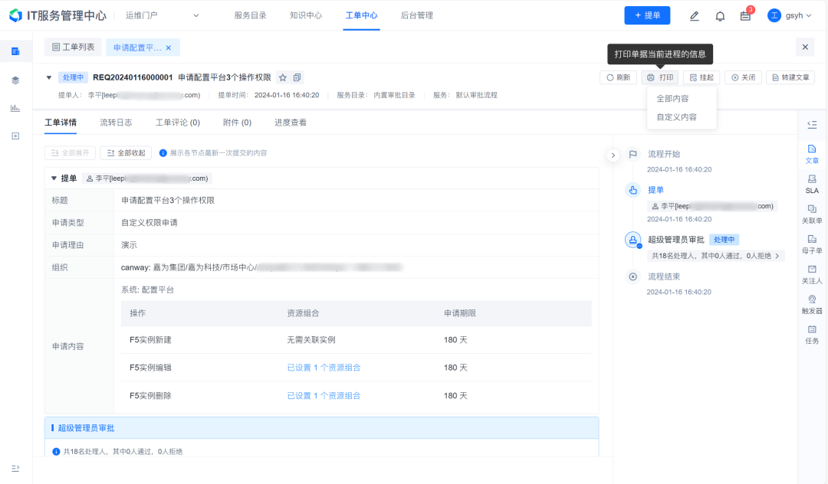Image resolution: width=828 pixels, height=484 pixels.
Task: Expand the 共18名处理人 approver list in timeline
Action: point(715,256)
